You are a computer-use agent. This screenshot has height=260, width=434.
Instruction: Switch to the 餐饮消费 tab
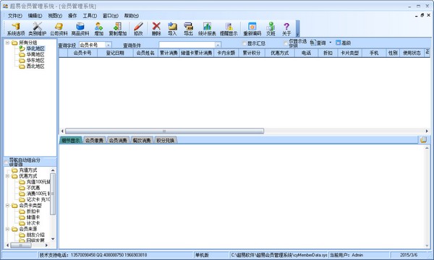click(x=142, y=140)
